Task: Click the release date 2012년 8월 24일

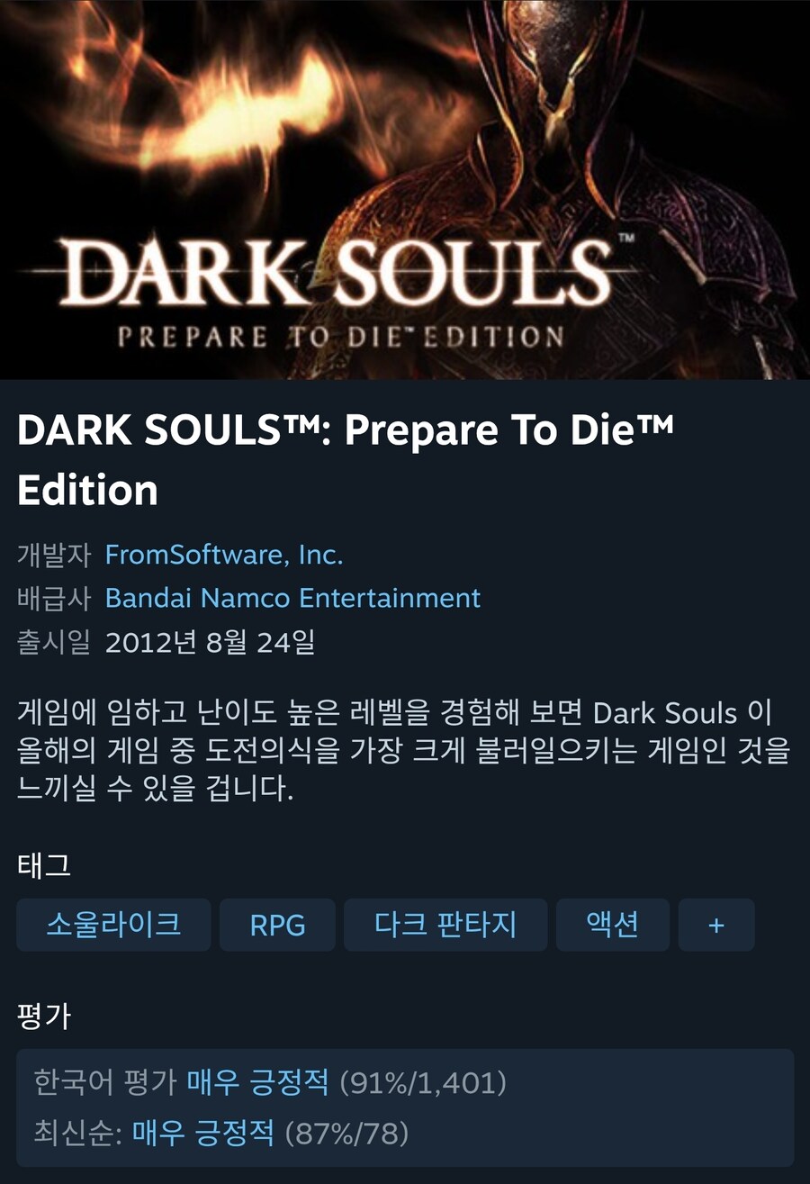Action: (x=210, y=643)
